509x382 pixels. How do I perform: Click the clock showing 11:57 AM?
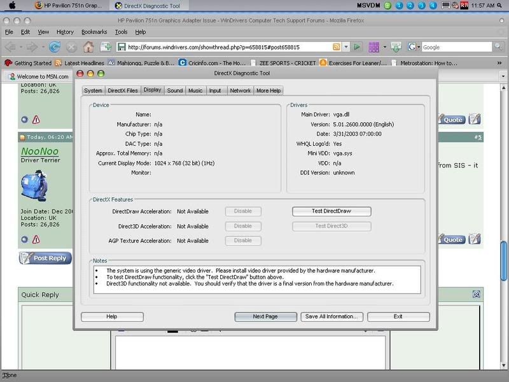(483, 6)
